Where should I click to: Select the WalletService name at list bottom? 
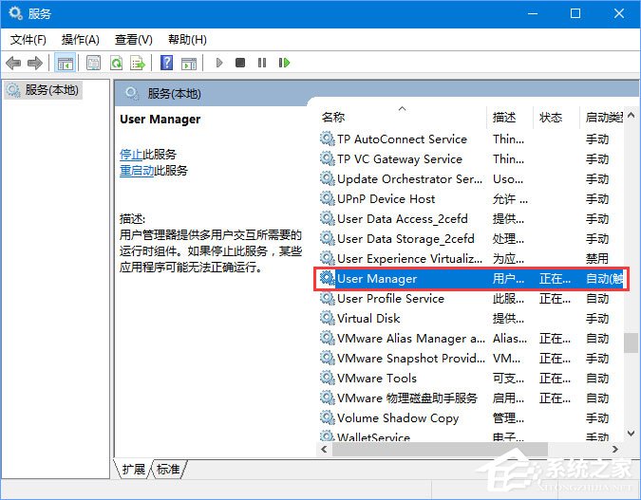coord(373,436)
